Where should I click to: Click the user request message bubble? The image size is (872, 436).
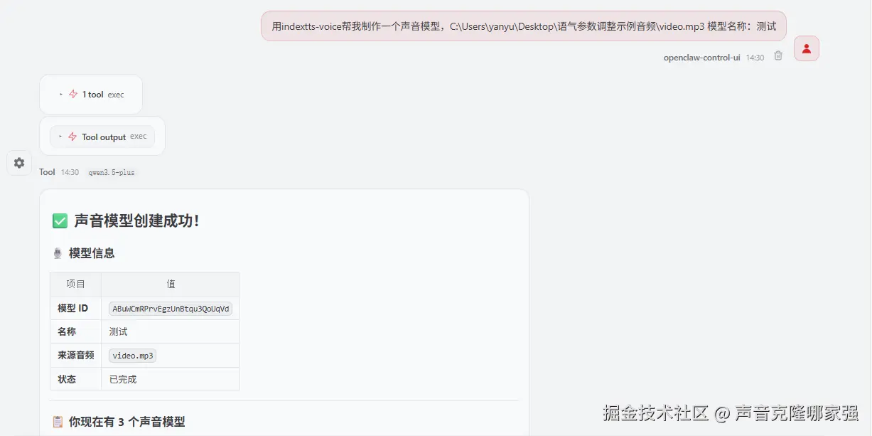pyautogui.click(x=522, y=26)
